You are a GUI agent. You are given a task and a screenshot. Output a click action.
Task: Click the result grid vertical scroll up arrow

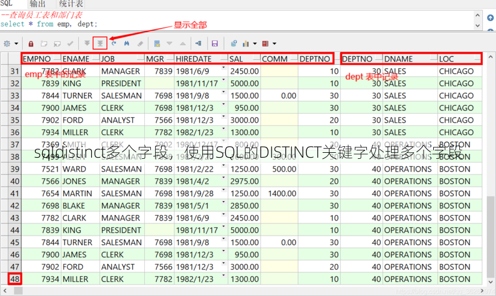[x=491, y=57]
